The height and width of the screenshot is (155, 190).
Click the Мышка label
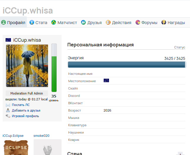click(74, 118)
